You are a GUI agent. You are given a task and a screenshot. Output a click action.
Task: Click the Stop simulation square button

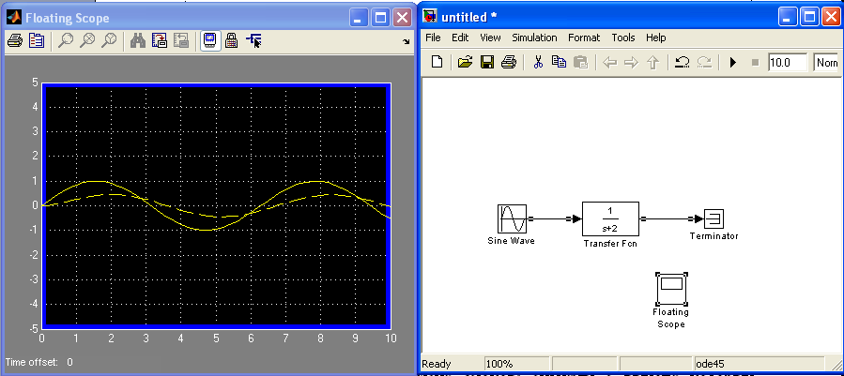(755, 63)
